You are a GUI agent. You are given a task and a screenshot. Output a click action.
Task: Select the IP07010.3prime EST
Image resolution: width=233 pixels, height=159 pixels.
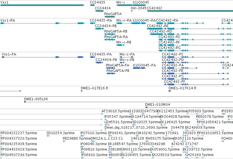click(82, 136)
